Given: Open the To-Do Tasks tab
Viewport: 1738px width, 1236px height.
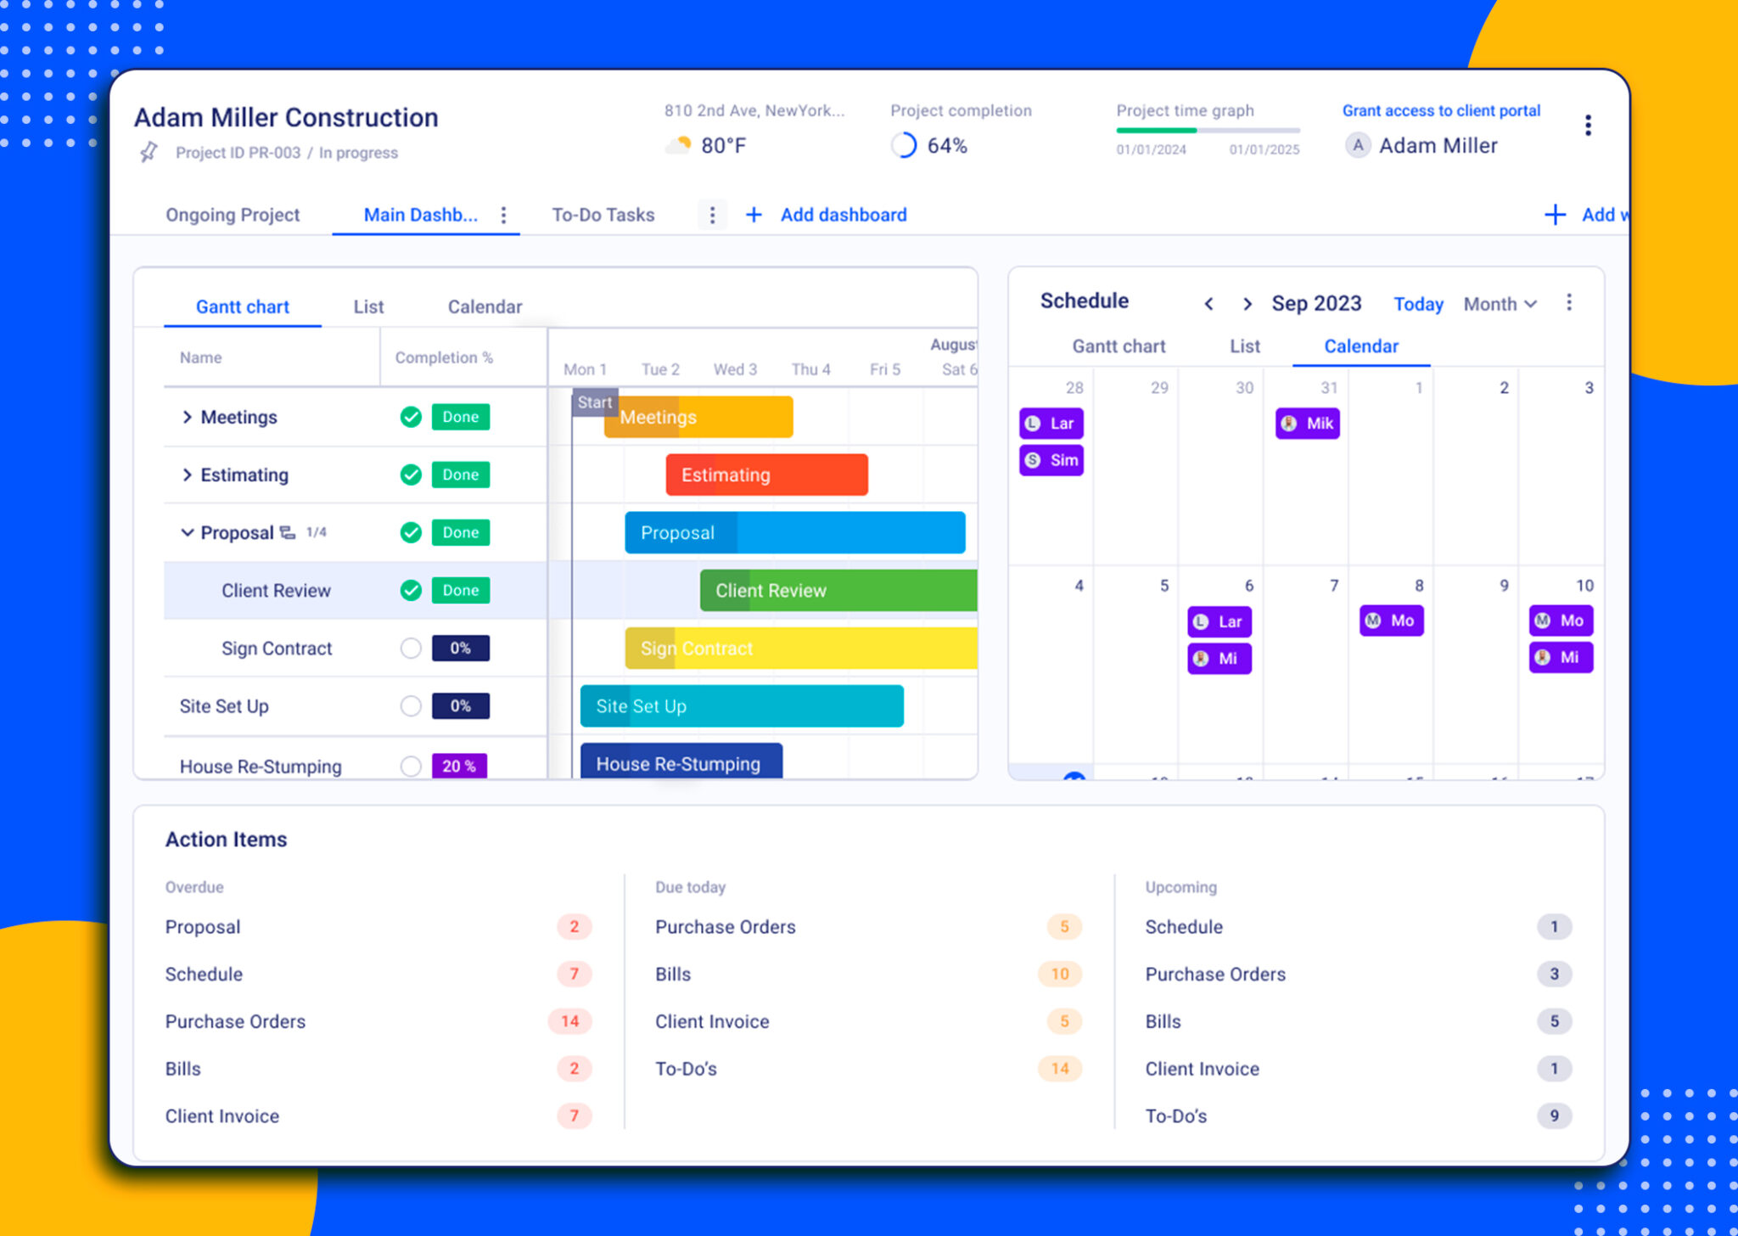Looking at the screenshot, I should tap(603, 216).
